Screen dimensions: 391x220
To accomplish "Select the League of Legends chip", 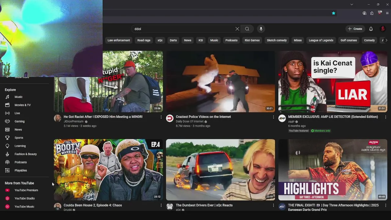I will [x=321, y=40].
